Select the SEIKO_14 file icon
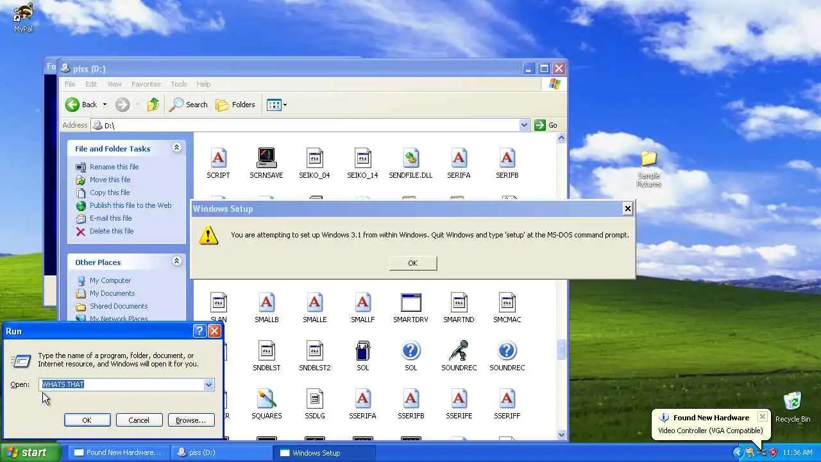This screenshot has width=821, height=462. click(x=362, y=158)
